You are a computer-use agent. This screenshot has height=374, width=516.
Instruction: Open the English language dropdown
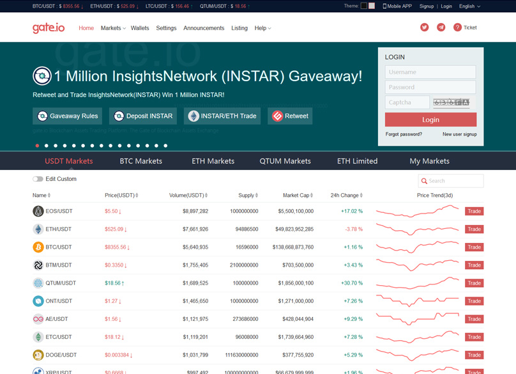click(469, 6)
